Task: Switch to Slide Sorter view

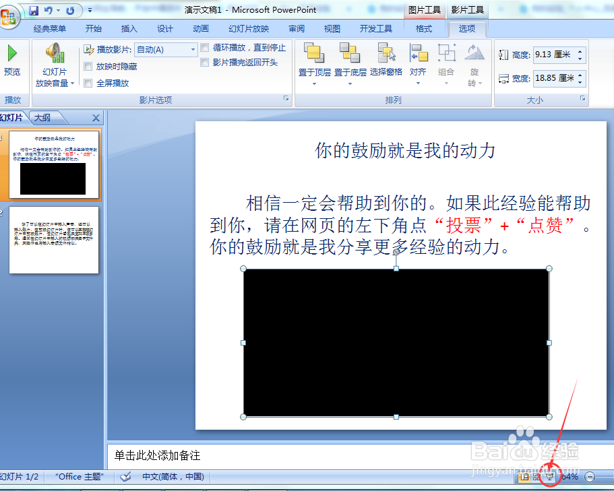Action: (x=536, y=477)
